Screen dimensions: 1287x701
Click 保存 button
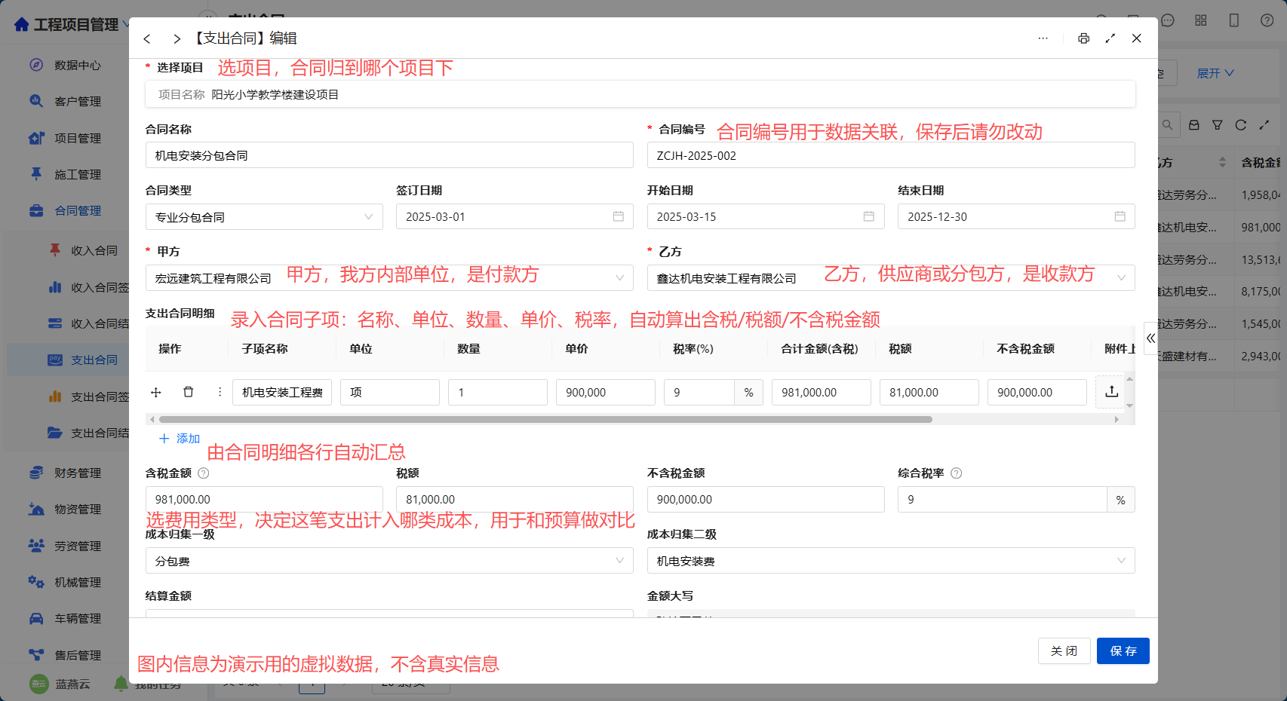(1123, 650)
